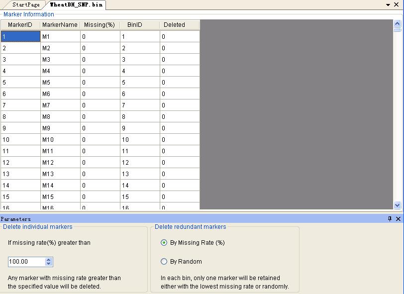Image resolution: width=404 pixels, height=294 pixels.
Task: Focus the missing rate 100.00 input field
Action: tap(26, 262)
